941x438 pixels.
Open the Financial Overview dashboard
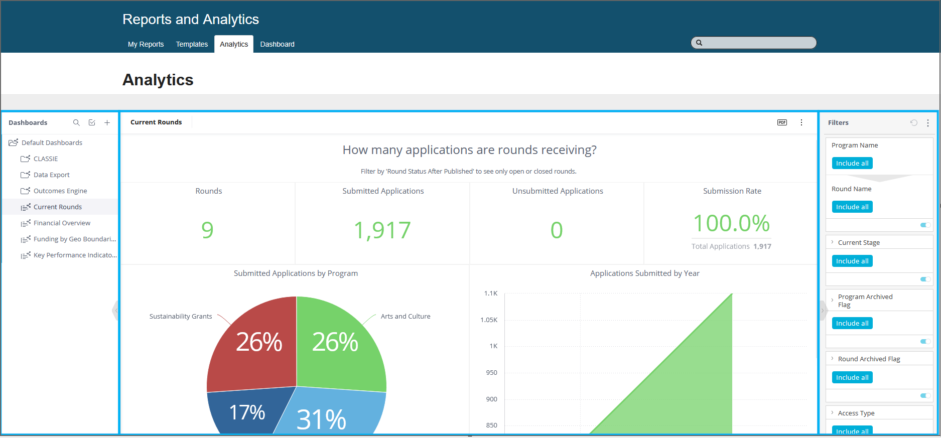pyautogui.click(x=62, y=223)
